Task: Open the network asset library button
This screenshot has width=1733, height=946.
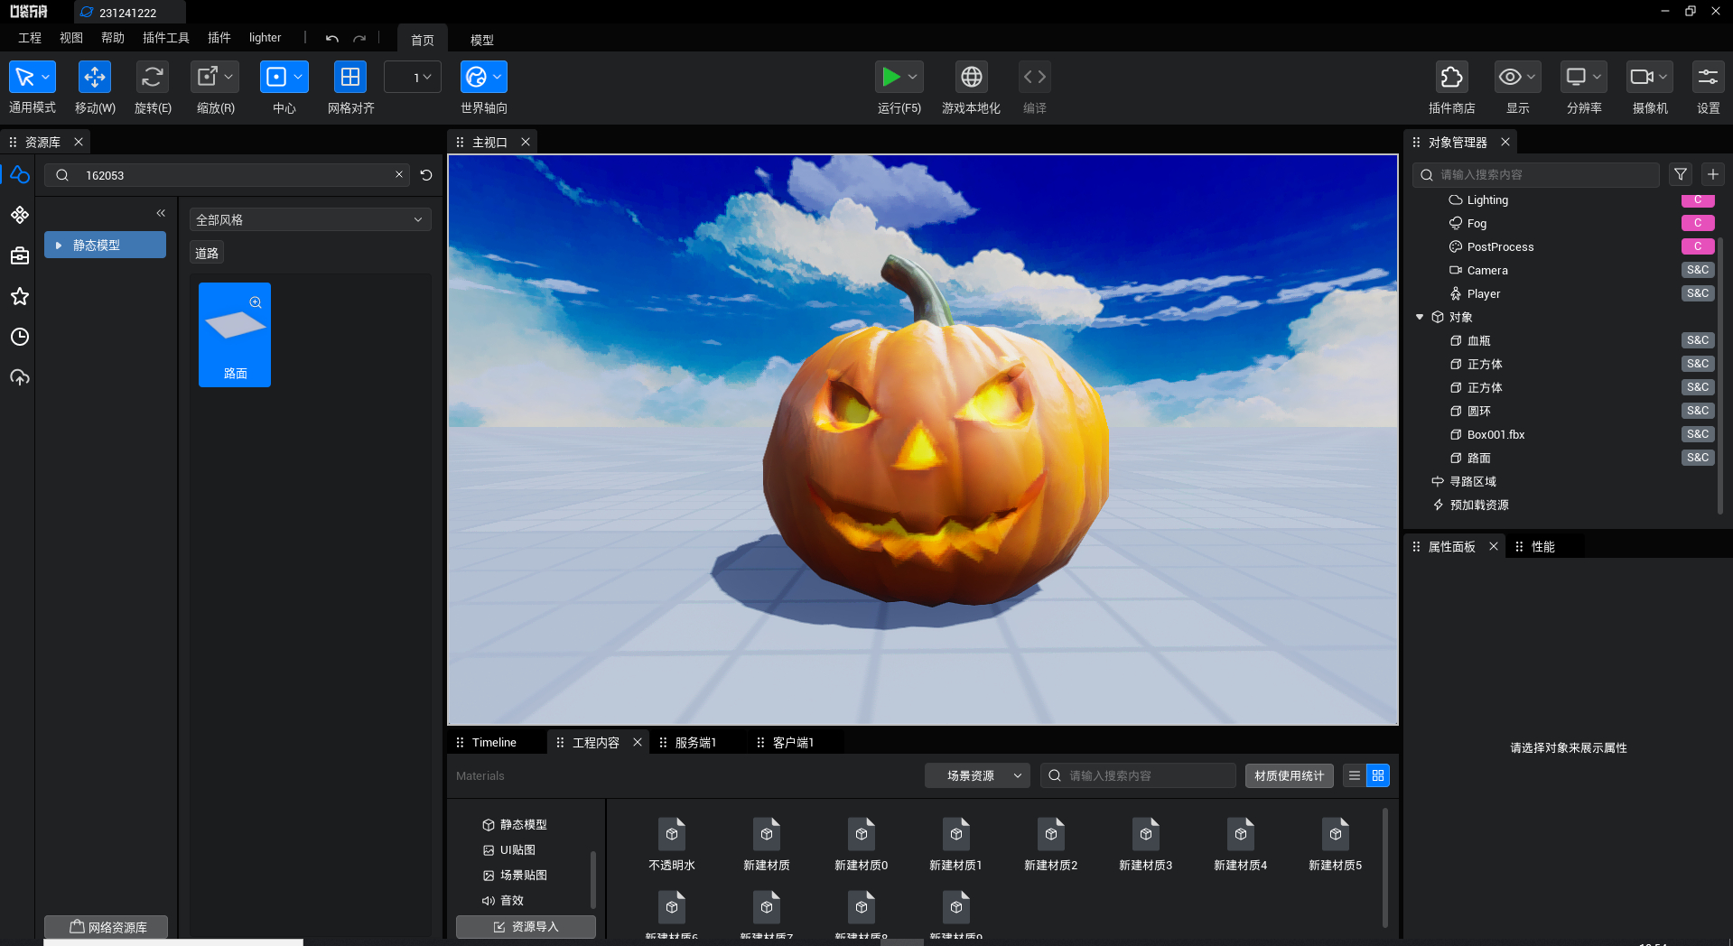Action: [107, 927]
